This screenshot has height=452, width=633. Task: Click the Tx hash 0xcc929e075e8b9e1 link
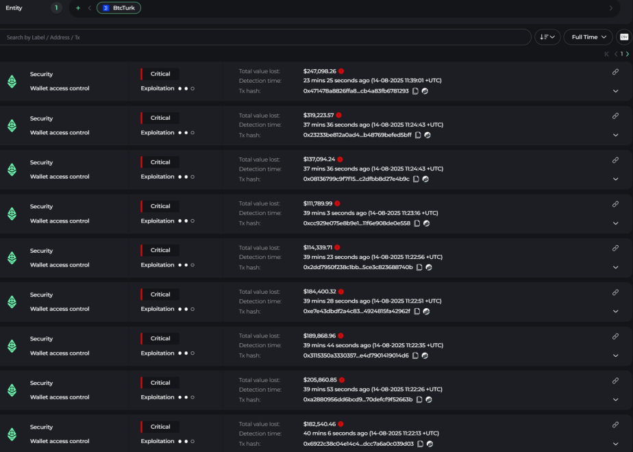[356, 223]
